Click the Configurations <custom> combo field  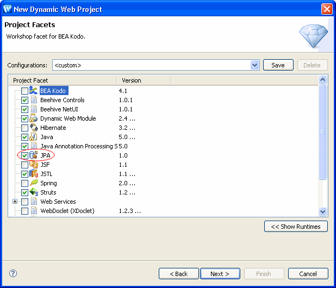tap(156, 65)
